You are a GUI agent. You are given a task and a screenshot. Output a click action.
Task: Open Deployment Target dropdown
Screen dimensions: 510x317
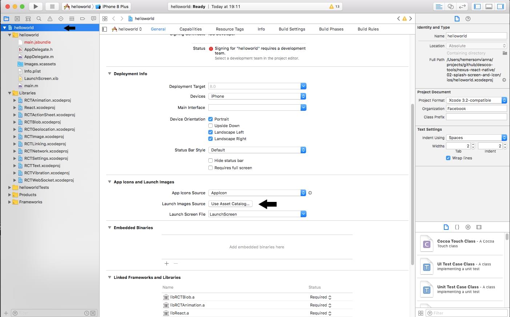(x=304, y=86)
